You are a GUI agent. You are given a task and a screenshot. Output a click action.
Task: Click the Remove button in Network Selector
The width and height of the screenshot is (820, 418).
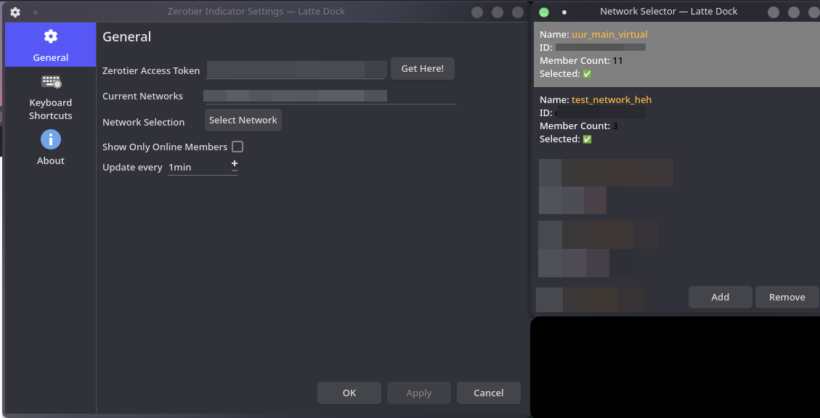pyautogui.click(x=787, y=297)
